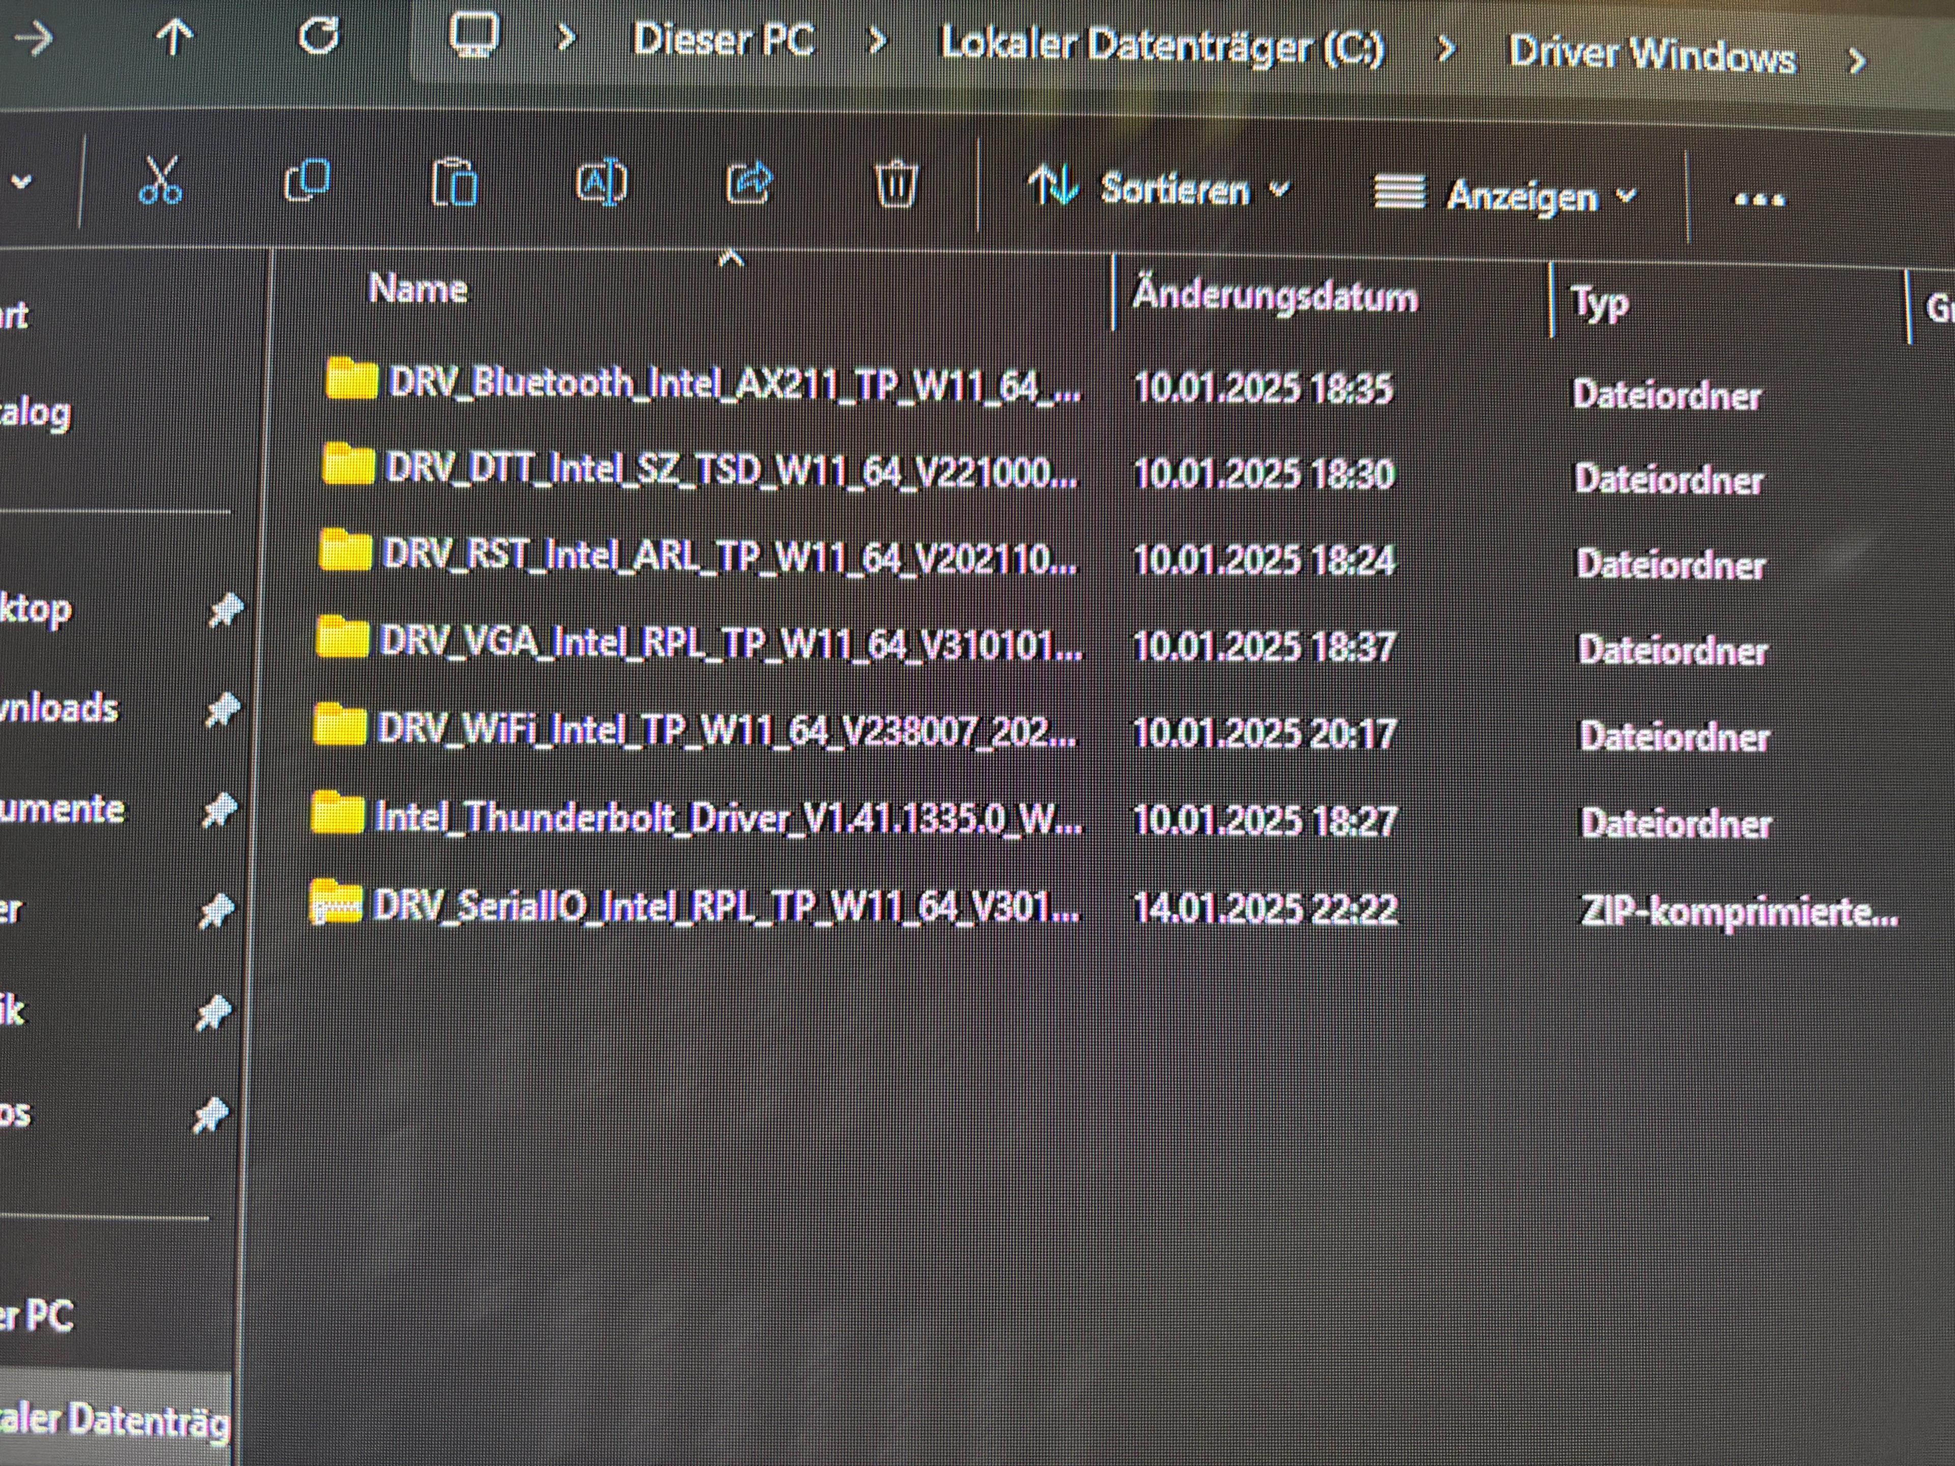Click the Delete trash can icon

pos(896,185)
